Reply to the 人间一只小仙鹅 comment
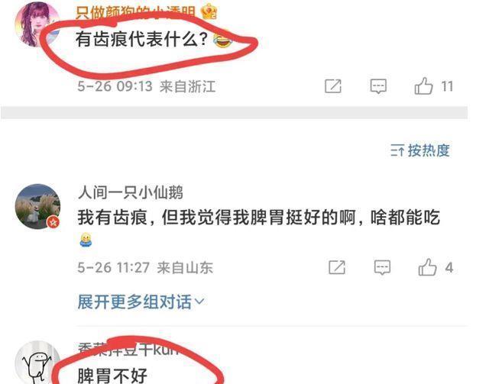 click(x=382, y=267)
